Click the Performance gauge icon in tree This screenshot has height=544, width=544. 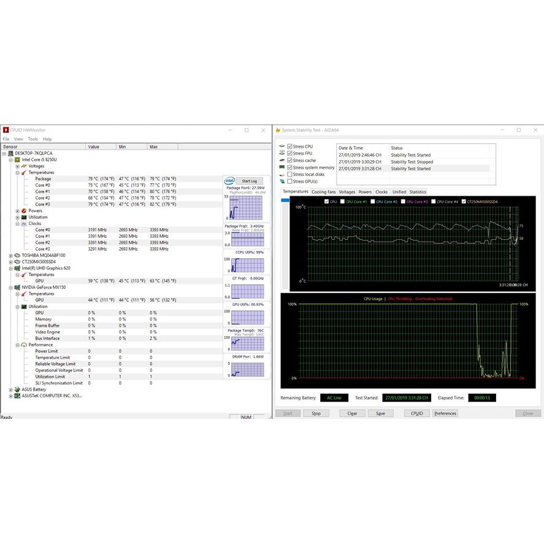click(x=24, y=345)
